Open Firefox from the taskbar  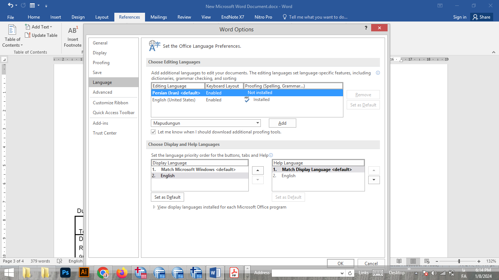coord(122,272)
